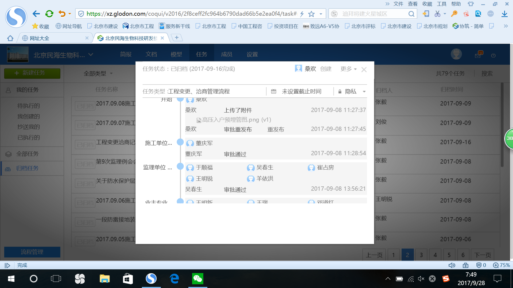Click the browser home icon

click(10, 38)
